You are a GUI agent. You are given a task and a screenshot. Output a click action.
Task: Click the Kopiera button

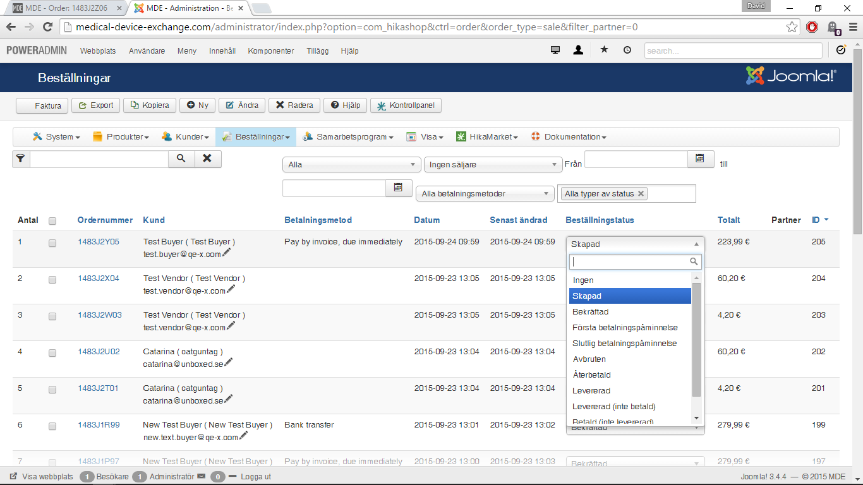pyautogui.click(x=150, y=105)
